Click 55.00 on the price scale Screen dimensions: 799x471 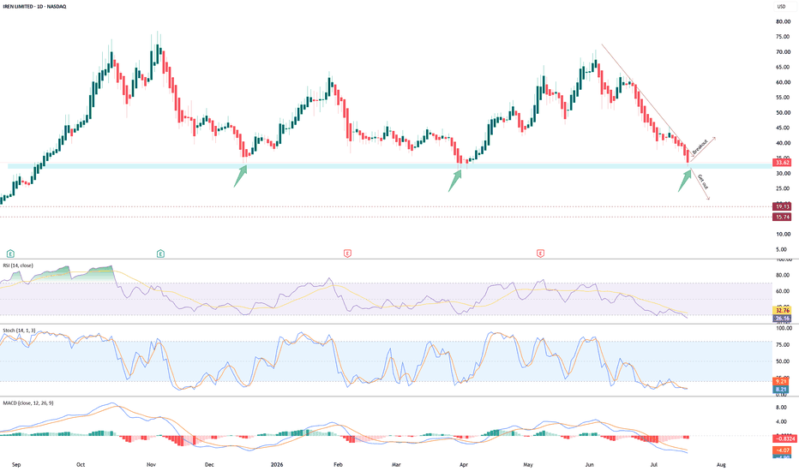[784, 98]
